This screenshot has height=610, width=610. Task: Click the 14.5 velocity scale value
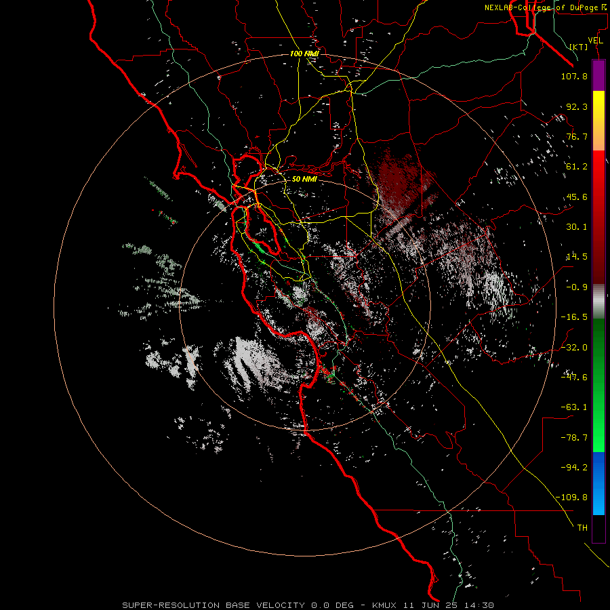point(577,257)
